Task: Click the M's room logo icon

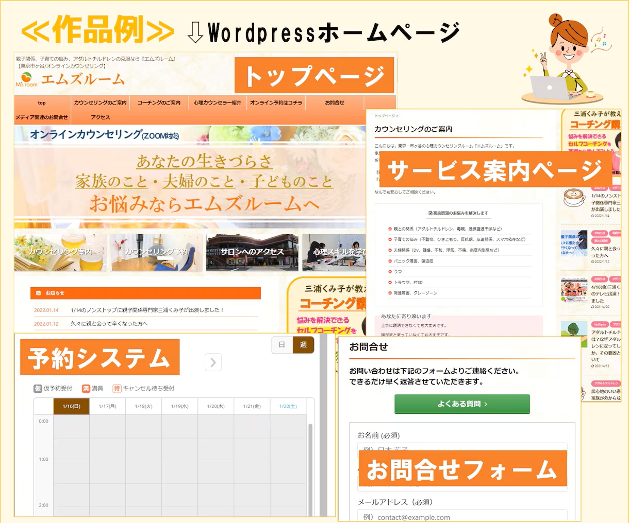Action: (26, 79)
